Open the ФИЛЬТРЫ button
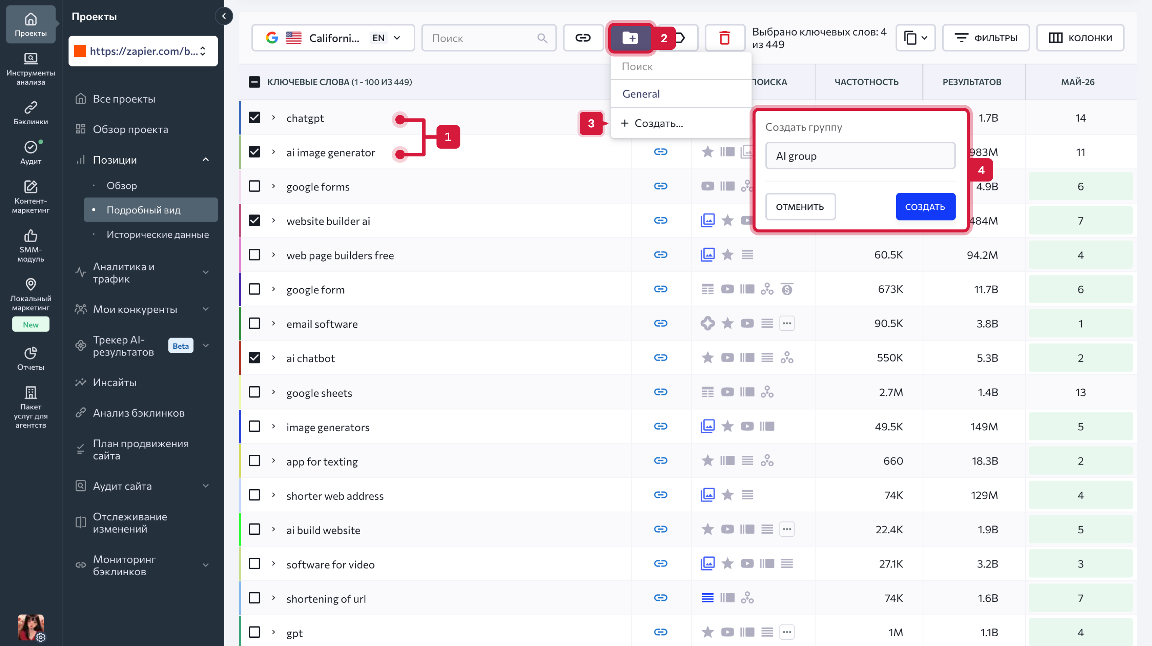The width and height of the screenshot is (1152, 646). pos(986,37)
